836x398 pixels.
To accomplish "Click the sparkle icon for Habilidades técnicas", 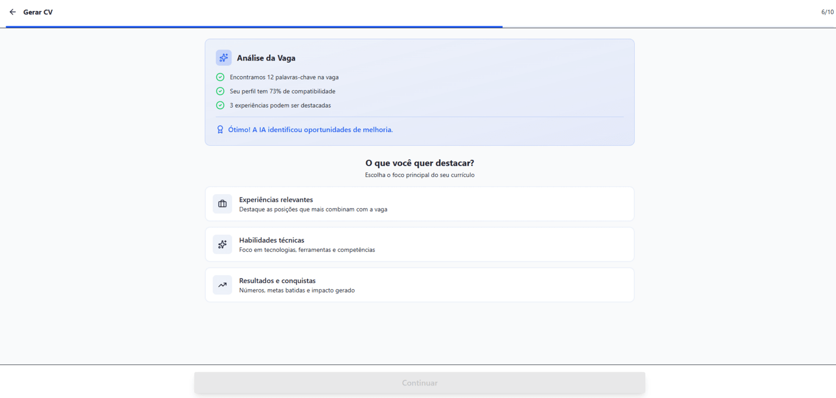I will coord(223,244).
